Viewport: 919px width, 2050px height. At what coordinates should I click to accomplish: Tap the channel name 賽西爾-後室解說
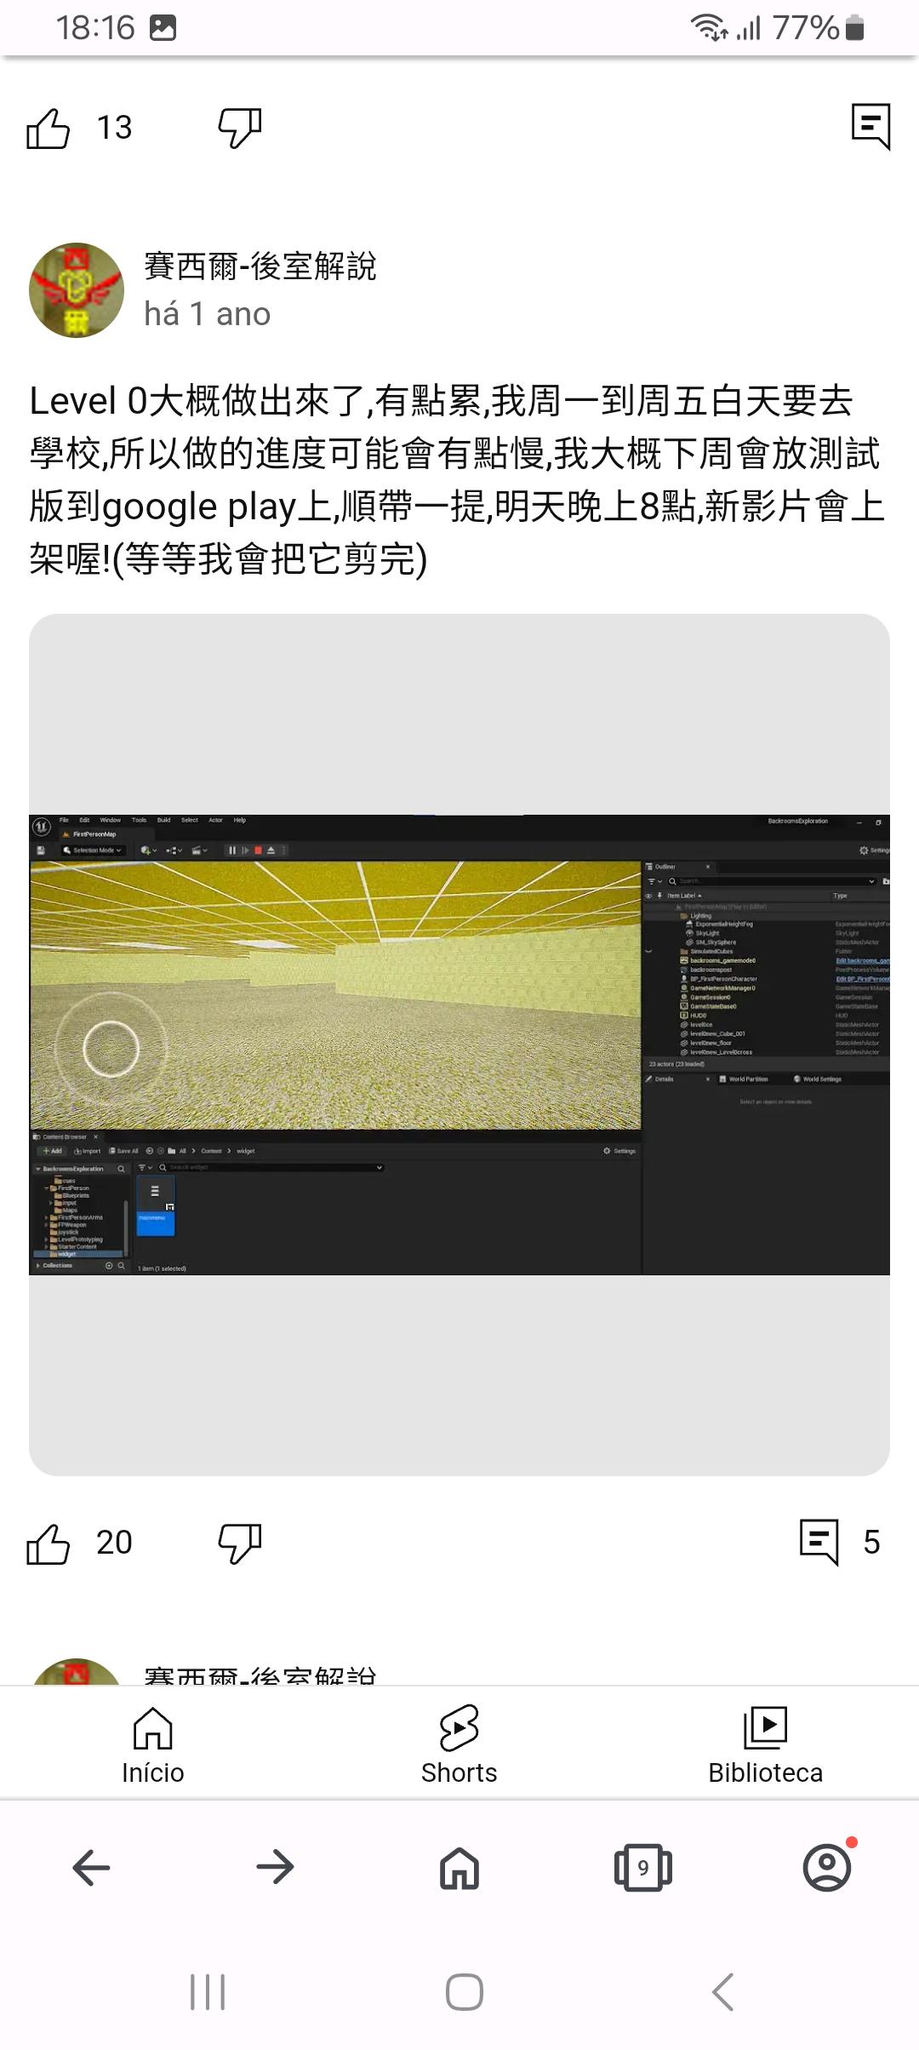click(260, 266)
